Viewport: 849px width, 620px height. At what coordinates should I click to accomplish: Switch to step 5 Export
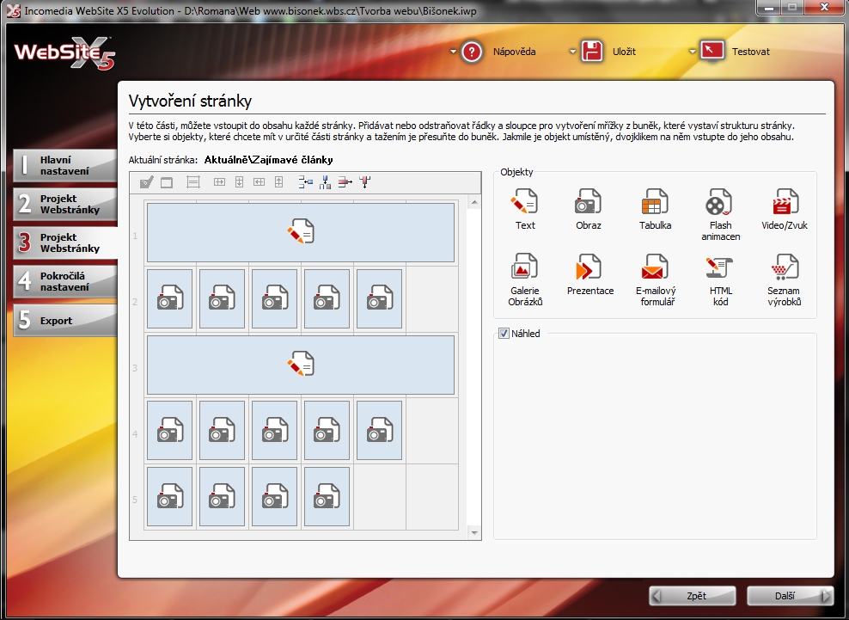65,321
